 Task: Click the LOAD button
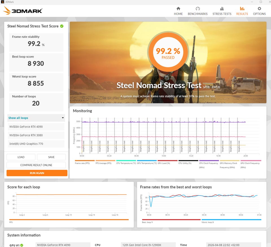21,157
